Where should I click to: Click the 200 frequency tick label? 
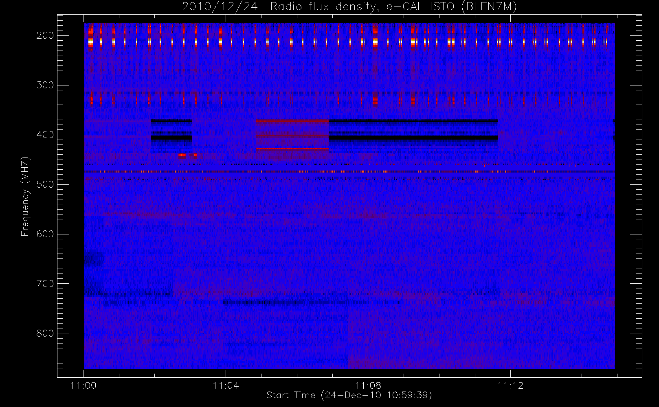(45, 35)
